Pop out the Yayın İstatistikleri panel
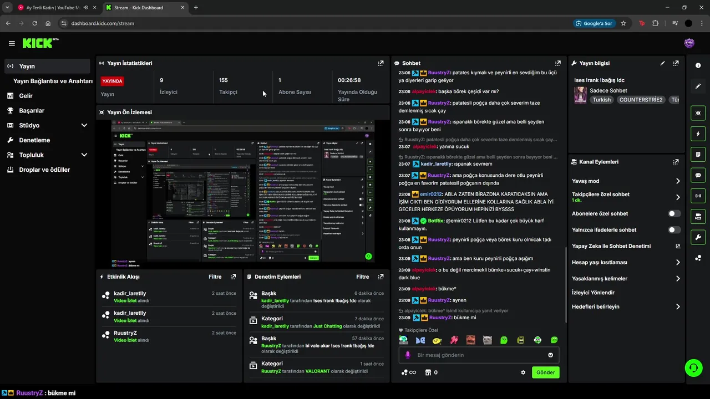Viewport: 710px width, 399px height. click(x=381, y=63)
